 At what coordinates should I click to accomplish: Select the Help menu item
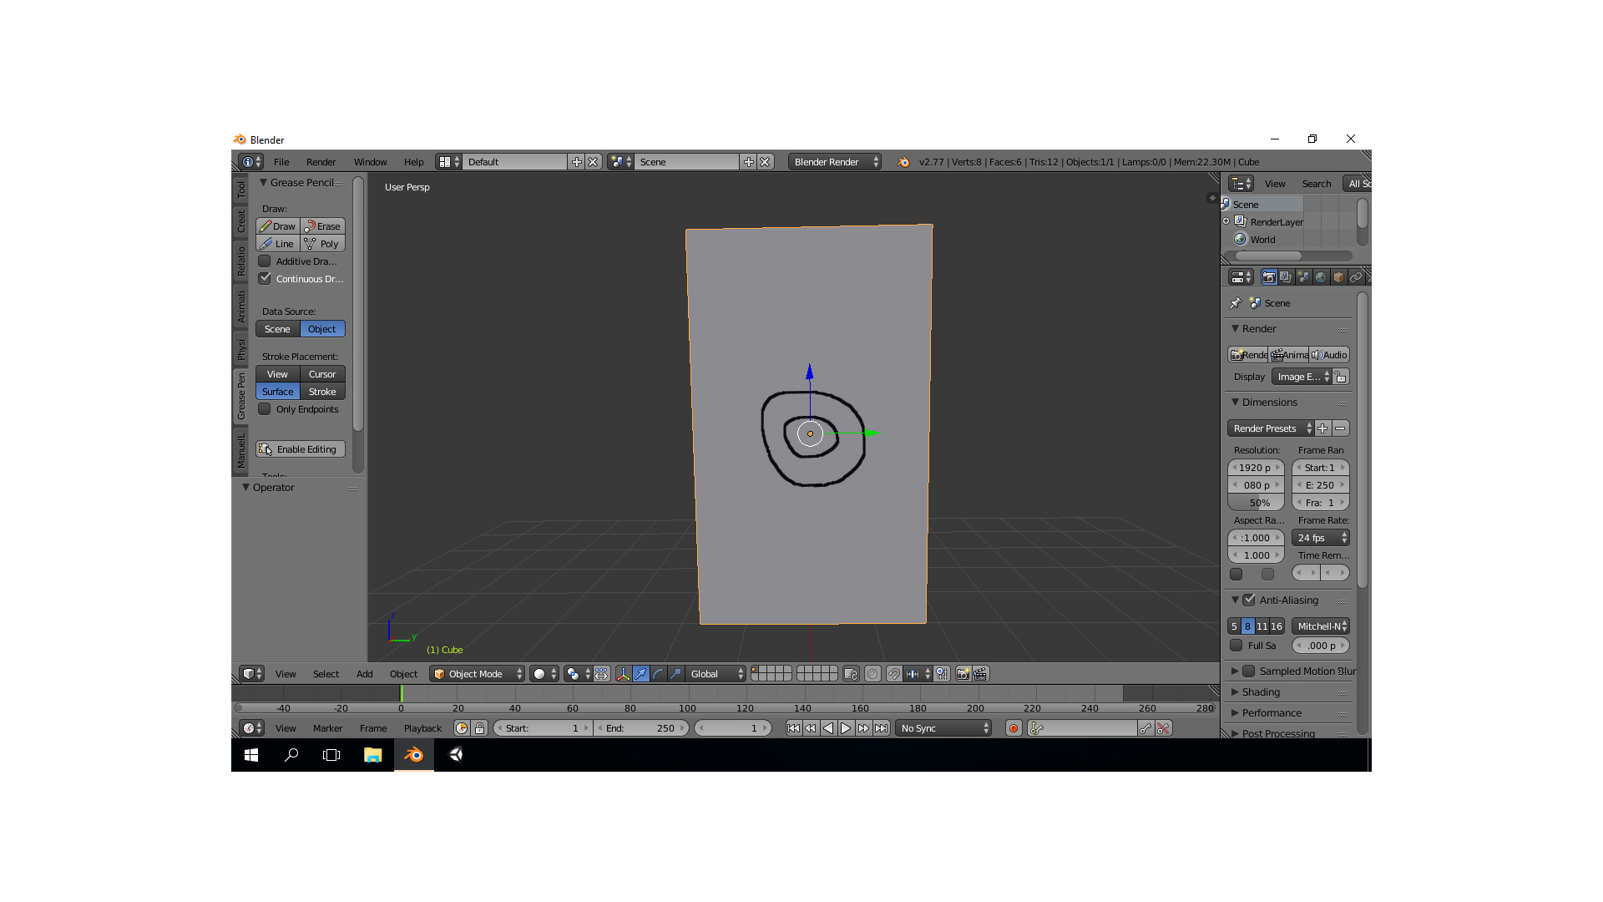coord(413,162)
